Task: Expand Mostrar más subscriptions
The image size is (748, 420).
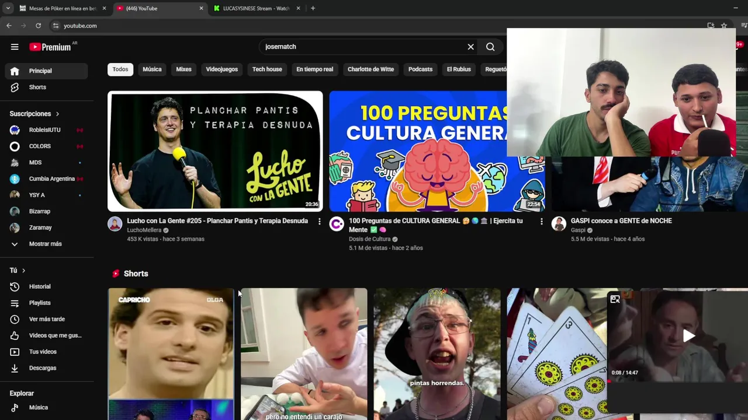Action: [46, 244]
